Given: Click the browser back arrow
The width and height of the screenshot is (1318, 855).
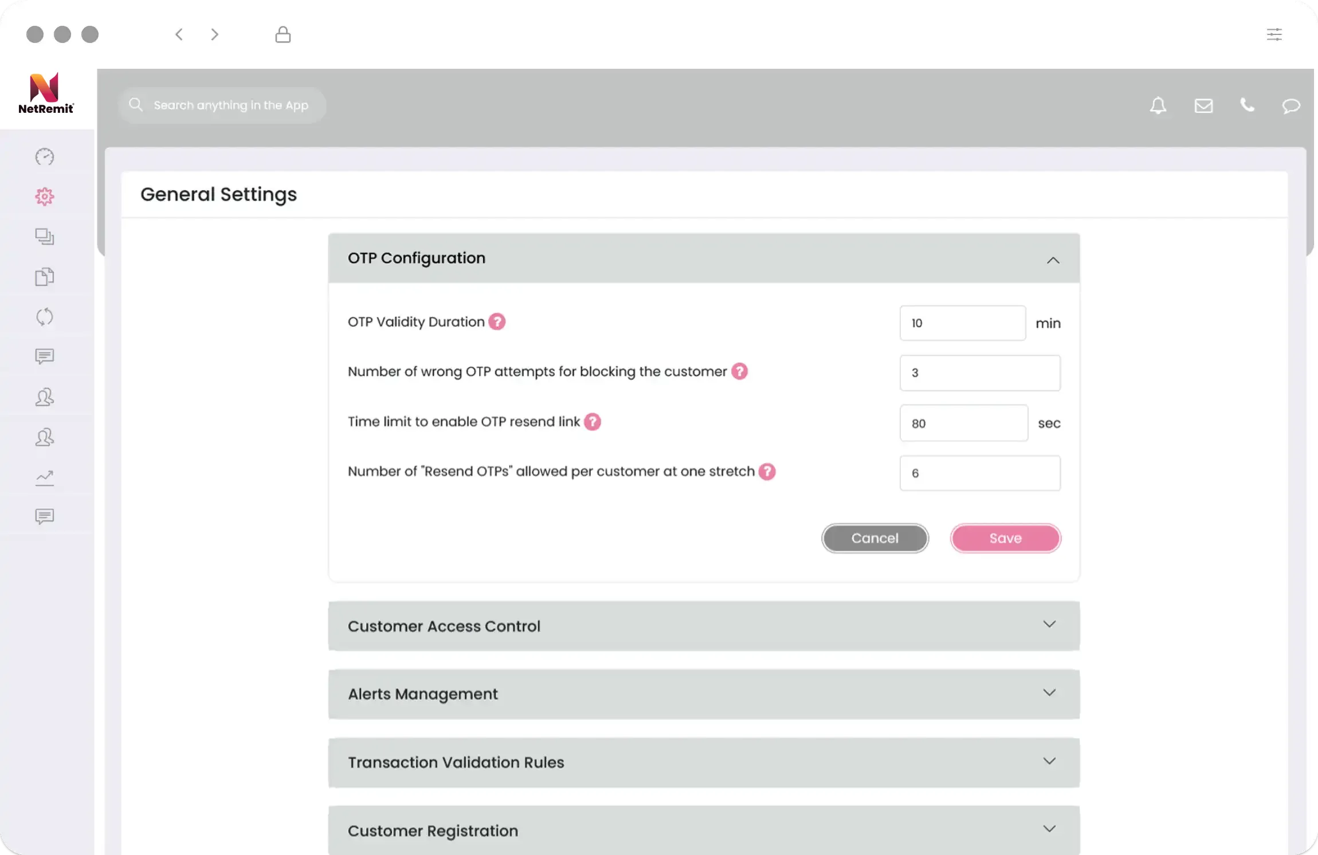Looking at the screenshot, I should click(179, 34).
